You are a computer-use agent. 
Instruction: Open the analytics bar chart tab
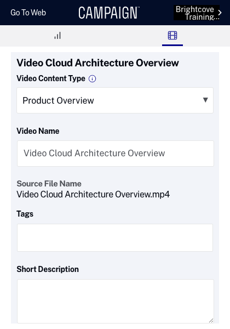(x=58, y=36)
